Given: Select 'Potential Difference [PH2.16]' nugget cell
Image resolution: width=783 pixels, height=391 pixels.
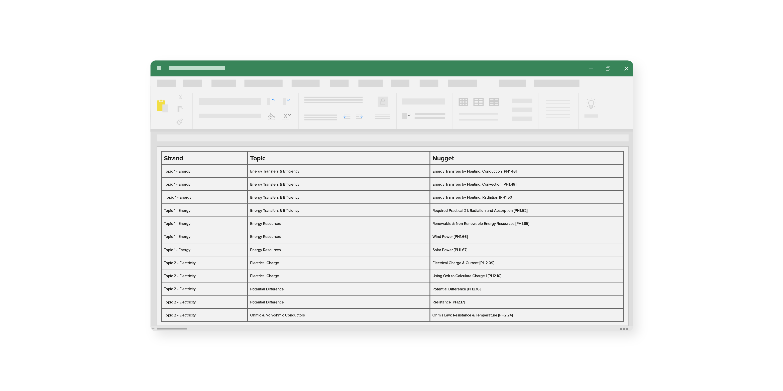Looking at the screenshot, I should coord(526,289).
